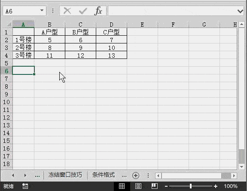Expand the formula bar chevron
The width and height of the screenshot is (247, 191).
pyautogui.click(x=240, y=11)
